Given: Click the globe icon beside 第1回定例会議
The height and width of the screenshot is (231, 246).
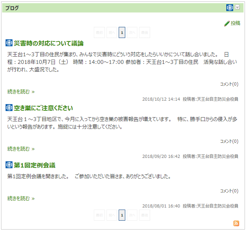Looking at the screenshot, I should pos(9,165).
